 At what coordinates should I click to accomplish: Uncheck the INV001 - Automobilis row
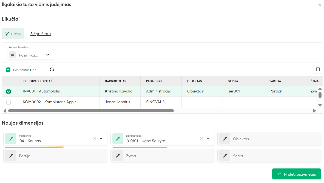(x=8, y=91)
